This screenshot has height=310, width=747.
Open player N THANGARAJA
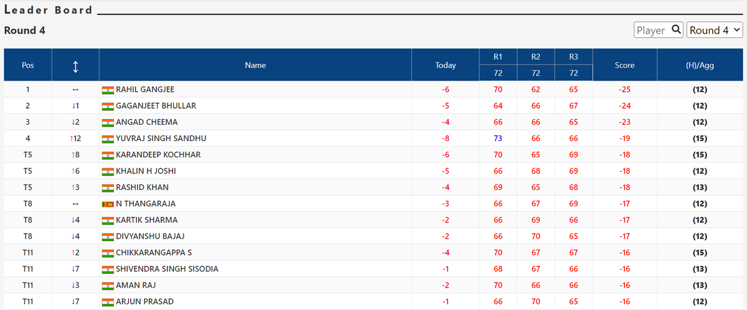146,204
